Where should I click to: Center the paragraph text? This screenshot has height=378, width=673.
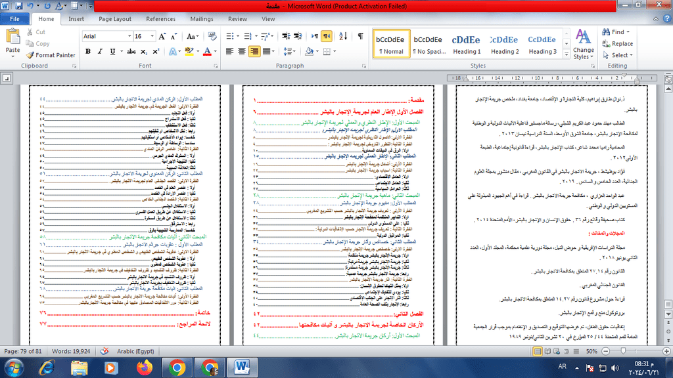(242, 51)
